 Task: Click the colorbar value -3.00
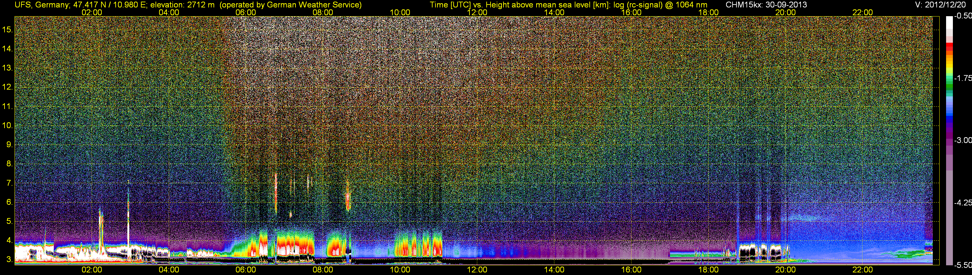point(963,140)
